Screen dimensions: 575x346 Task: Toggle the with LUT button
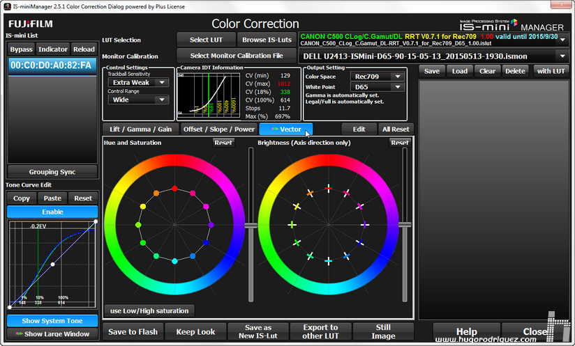coord(551,71)
